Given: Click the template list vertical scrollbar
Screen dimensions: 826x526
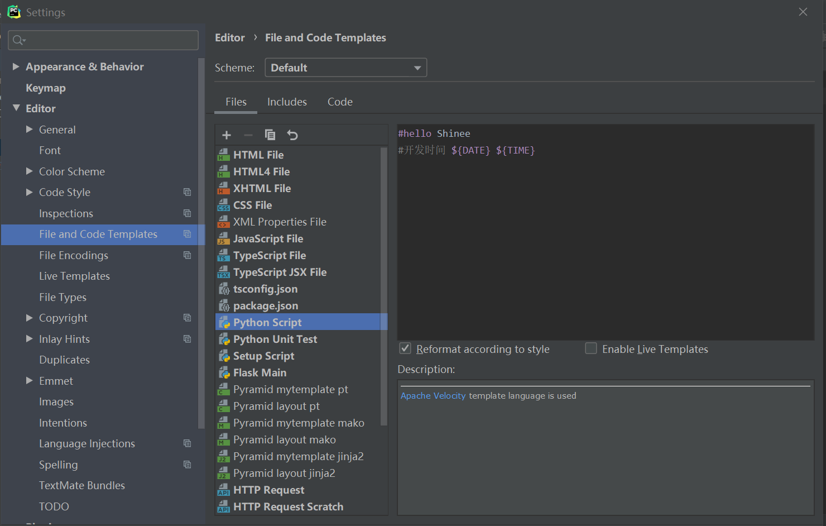Looking at the screenshot, I should 384,286.
